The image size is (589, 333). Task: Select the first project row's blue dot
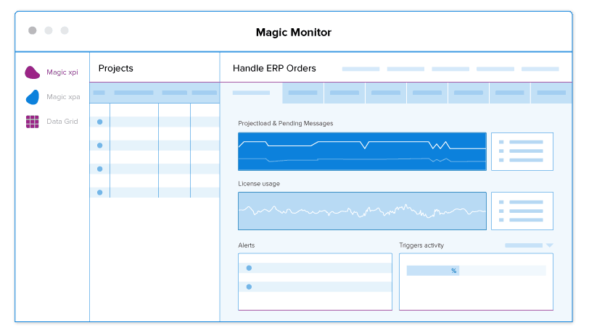99,122
